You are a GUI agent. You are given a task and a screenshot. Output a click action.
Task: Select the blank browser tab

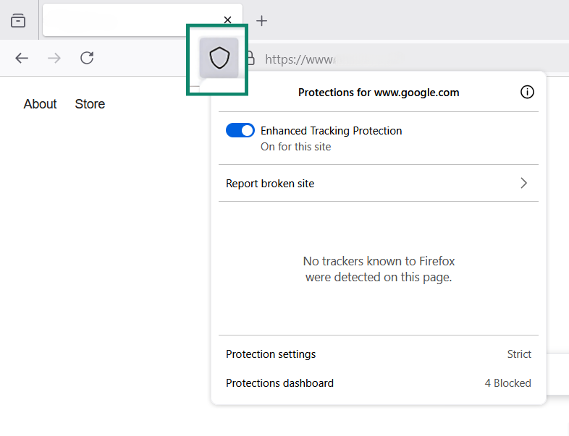(130, 20)
